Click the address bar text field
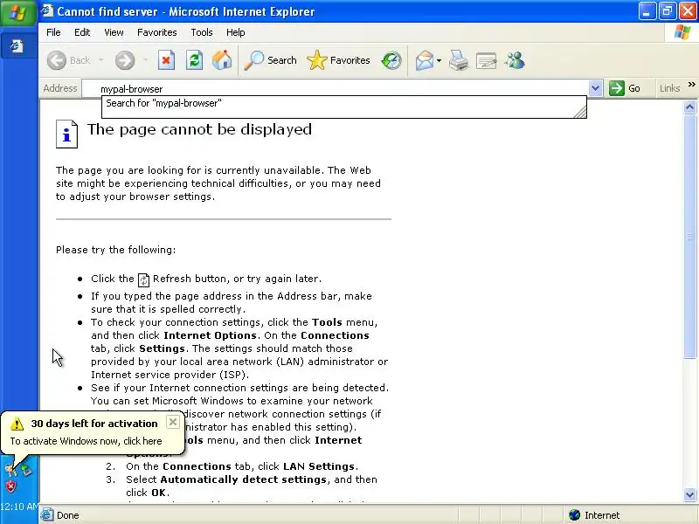Image resolution: width=699 pixels, height=524 pixels. (335, 89)
